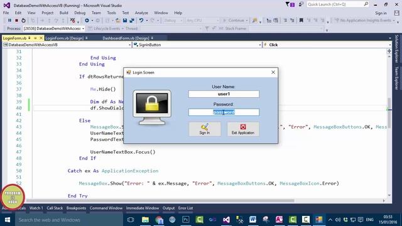This screenshot has width=402, height=226.
Task: Open the SignInButton object dropdown
Action: [x=259, y=45]
